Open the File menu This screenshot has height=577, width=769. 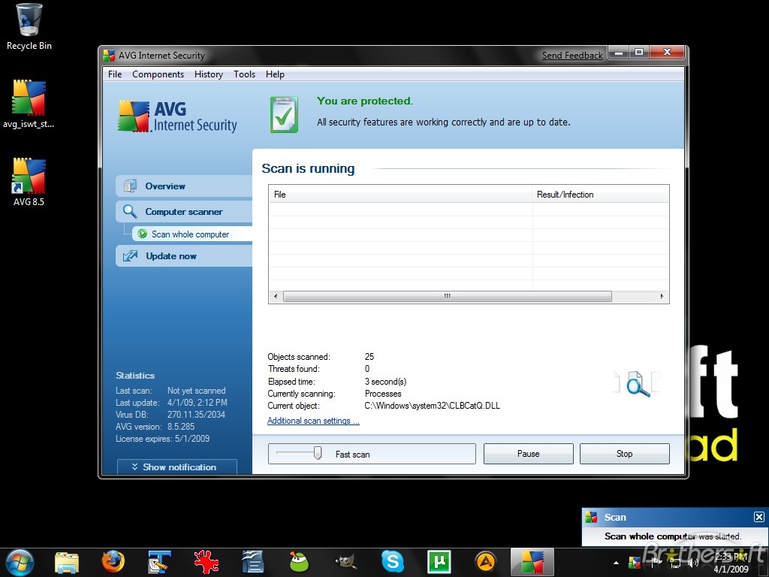(115, 74)
